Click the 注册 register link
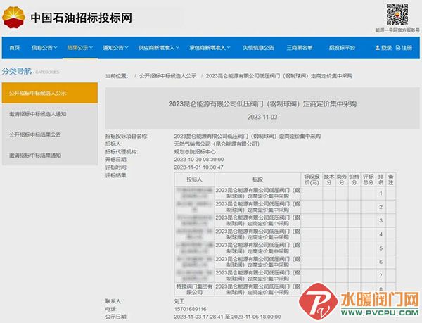This screenshot has width=422, height=323. (x=407, y=48)
